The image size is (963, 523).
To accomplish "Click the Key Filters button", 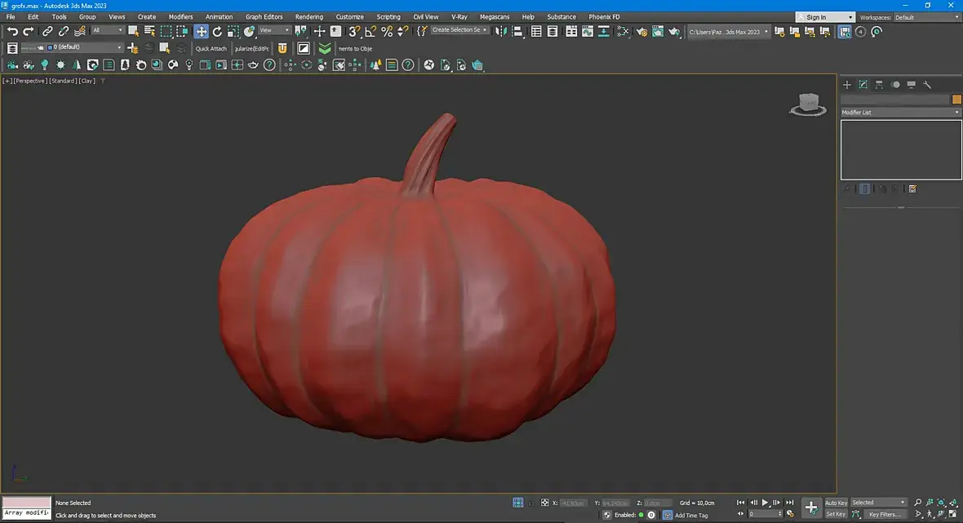I will click(884, 514).
